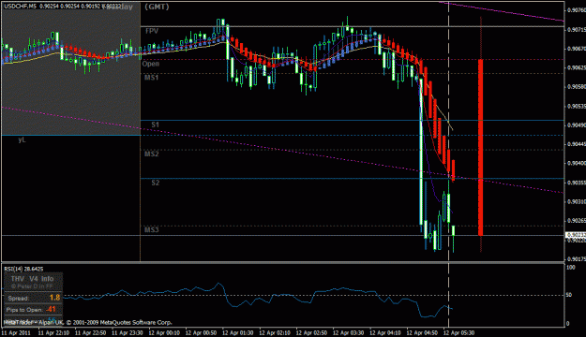Click the 0.90175 price axis value

click(576, 259)
